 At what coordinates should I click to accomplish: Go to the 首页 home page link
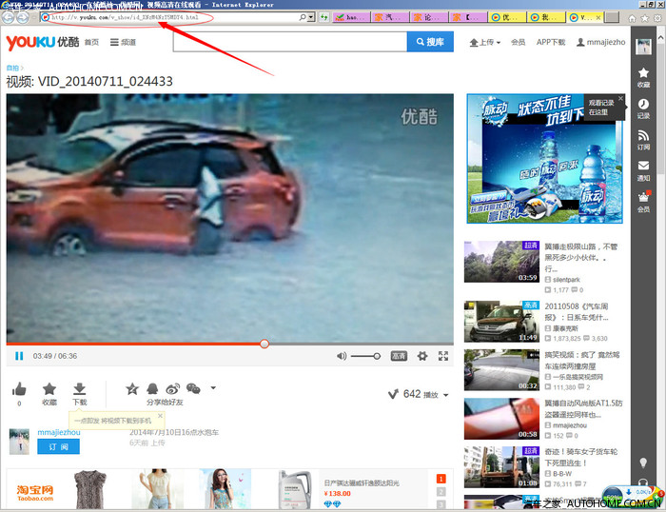coord(91,43)
